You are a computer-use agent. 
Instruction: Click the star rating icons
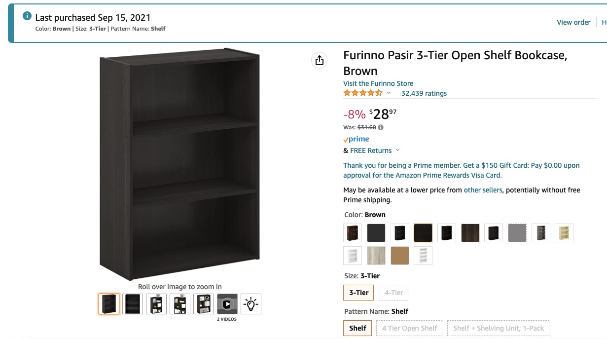tap(362, 93)
